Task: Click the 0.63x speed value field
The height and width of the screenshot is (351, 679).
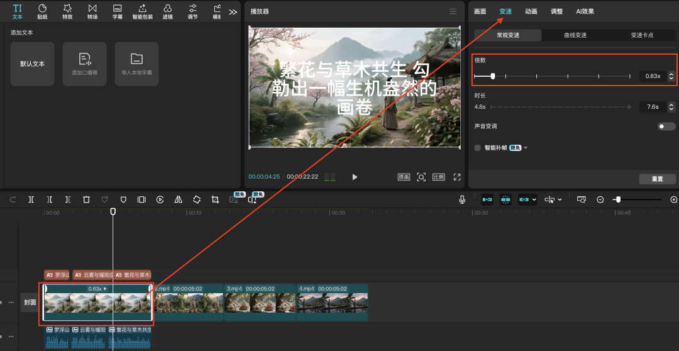Action: click(653, 76)
